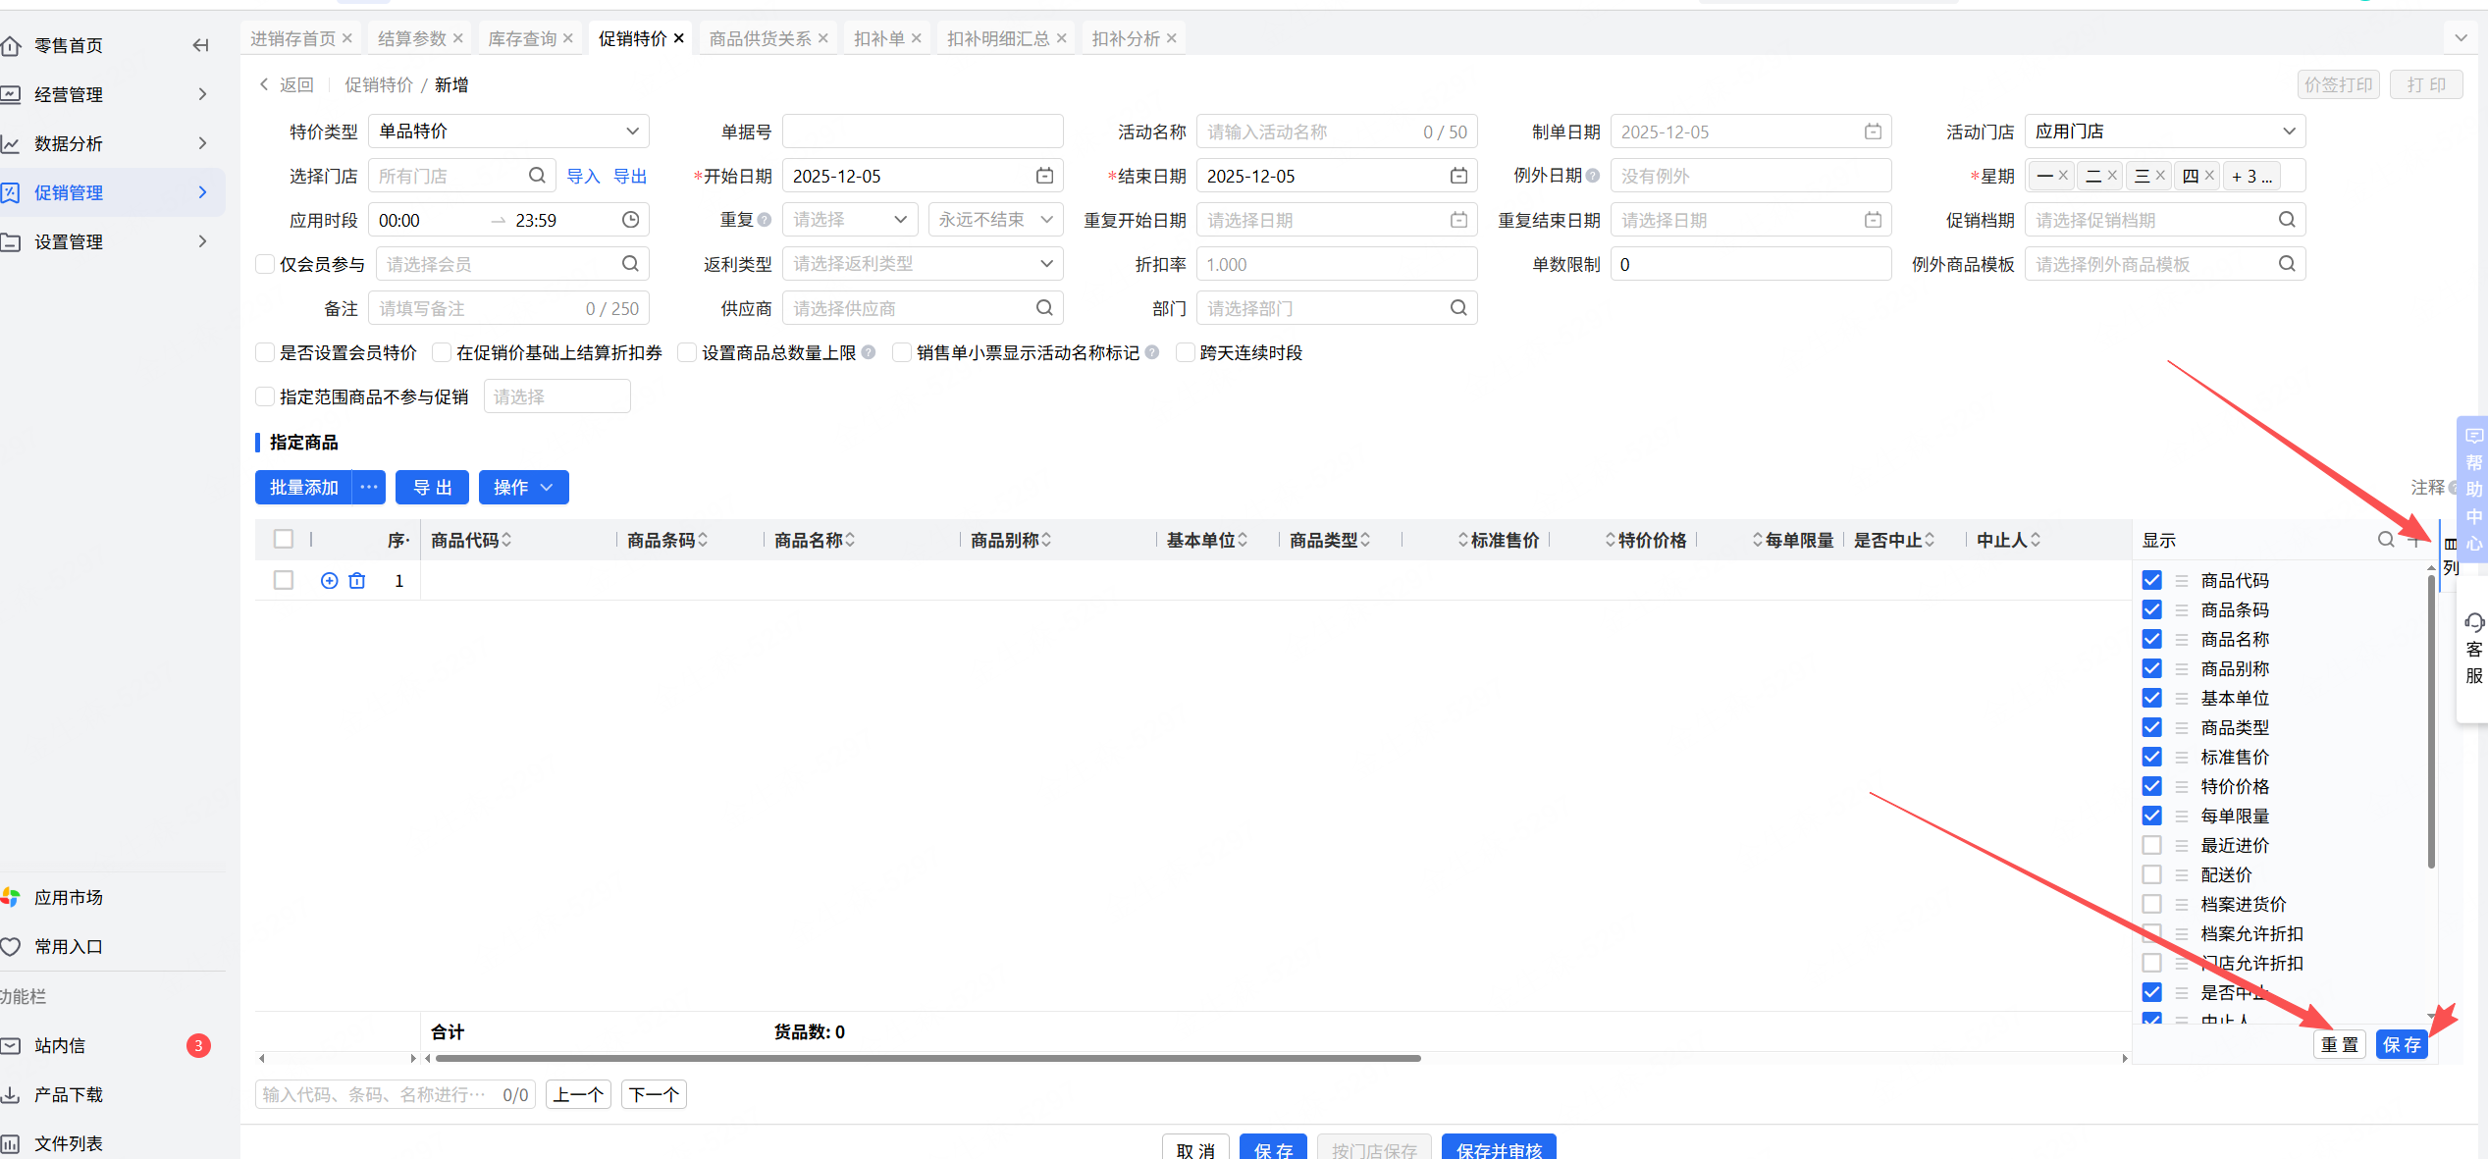Open 特价类型 dropdown

508,132
